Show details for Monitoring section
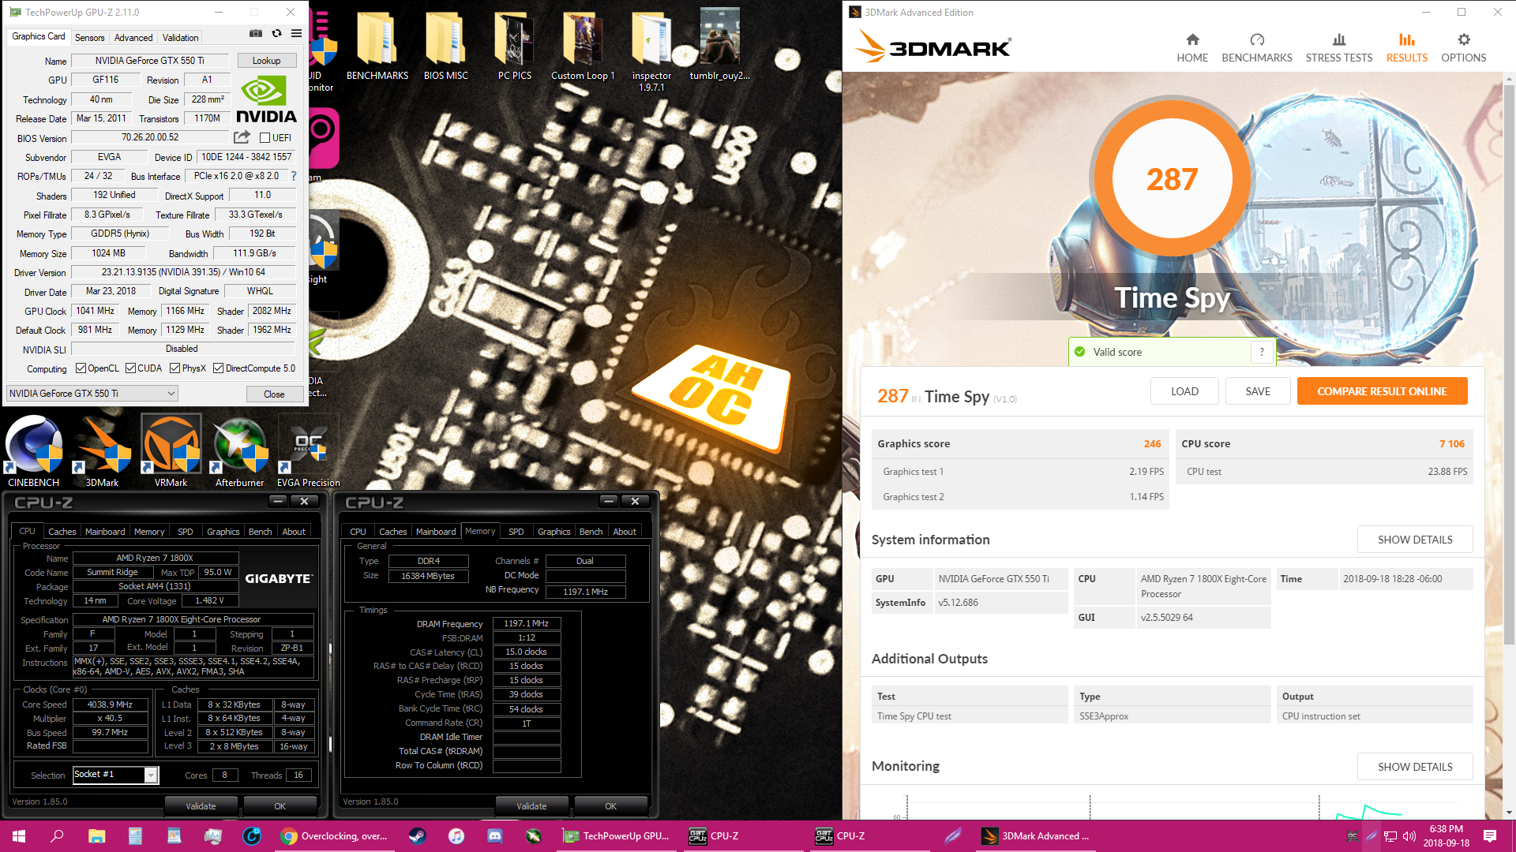This screenshot has width=1516, height=852. coord(1415,767)
